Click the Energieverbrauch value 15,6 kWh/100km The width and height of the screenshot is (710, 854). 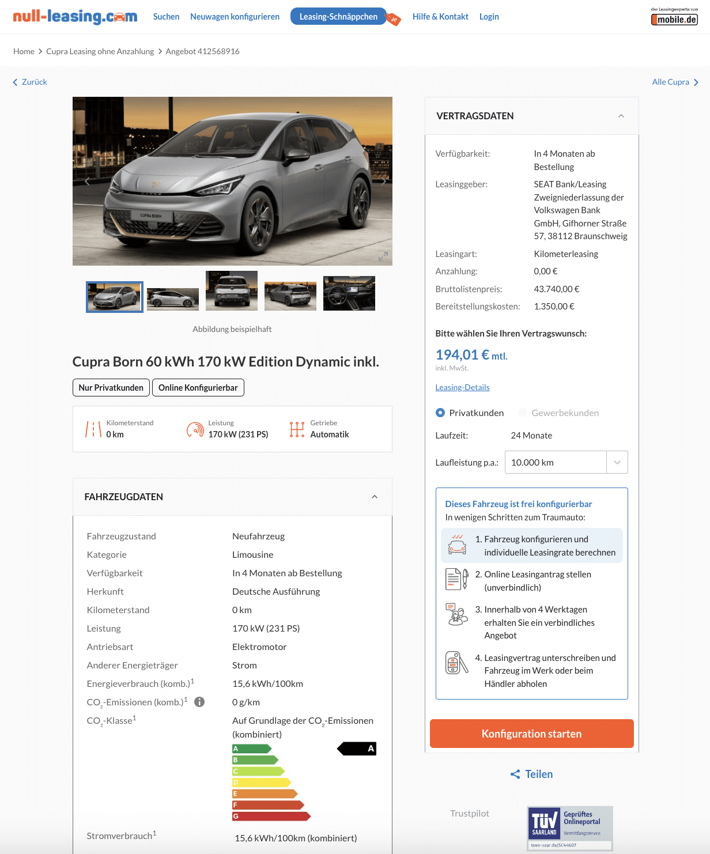(267, 683)
